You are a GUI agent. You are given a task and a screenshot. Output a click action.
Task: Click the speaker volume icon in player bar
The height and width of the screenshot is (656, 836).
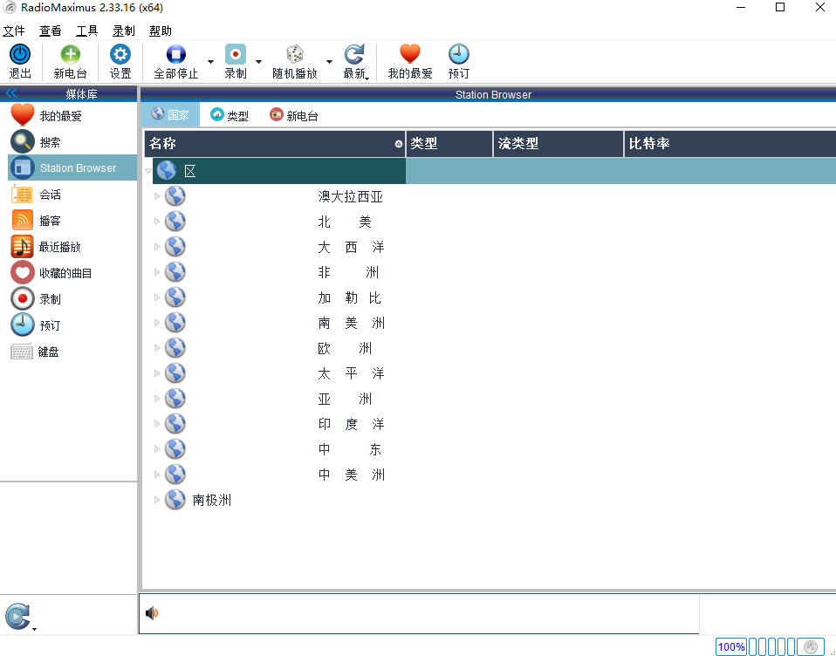click(152, 613)
